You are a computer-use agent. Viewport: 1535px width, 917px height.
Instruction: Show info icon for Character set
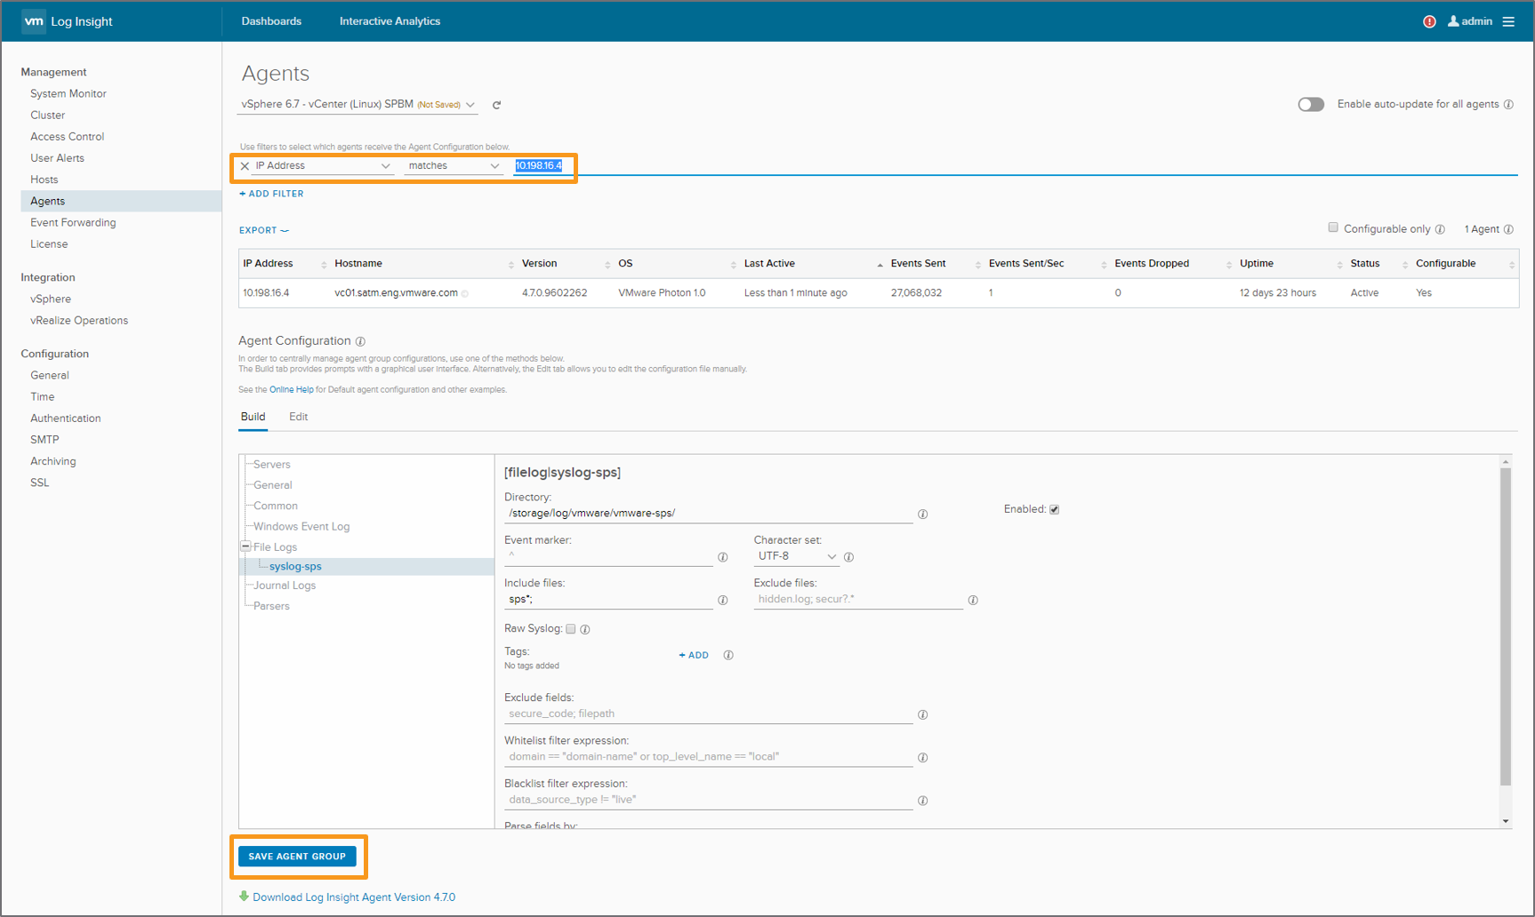click(848, 557)
